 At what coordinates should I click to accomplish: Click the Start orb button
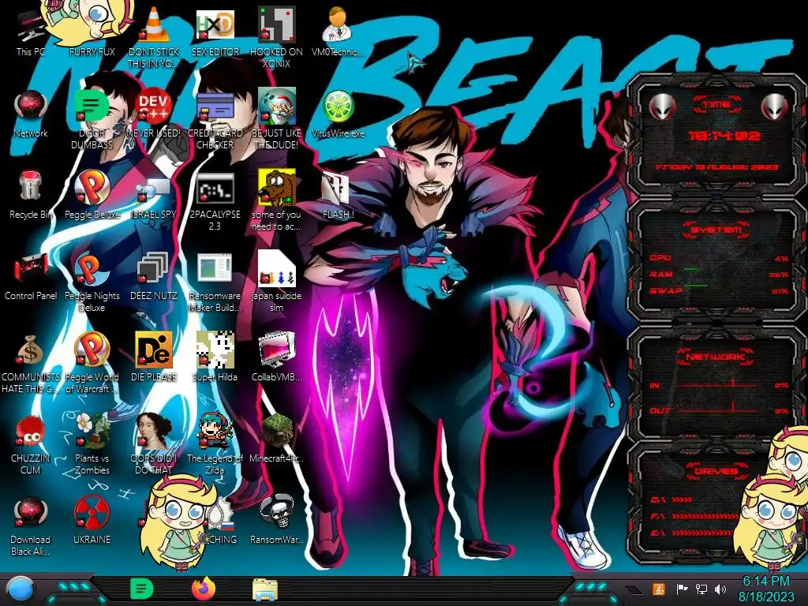[x=21, y=589]
